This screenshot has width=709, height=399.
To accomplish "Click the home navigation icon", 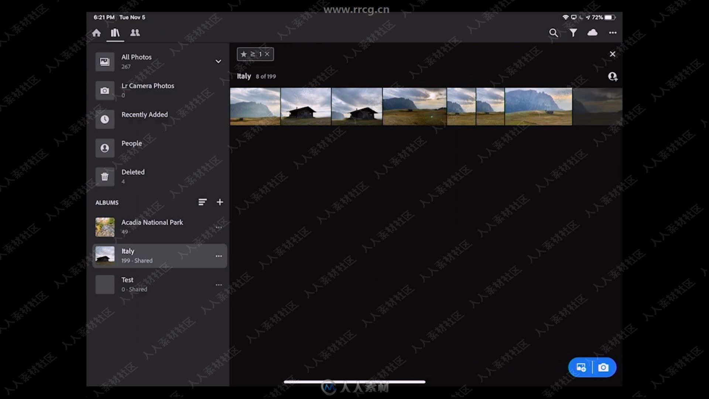I will (x=96, y=33).
